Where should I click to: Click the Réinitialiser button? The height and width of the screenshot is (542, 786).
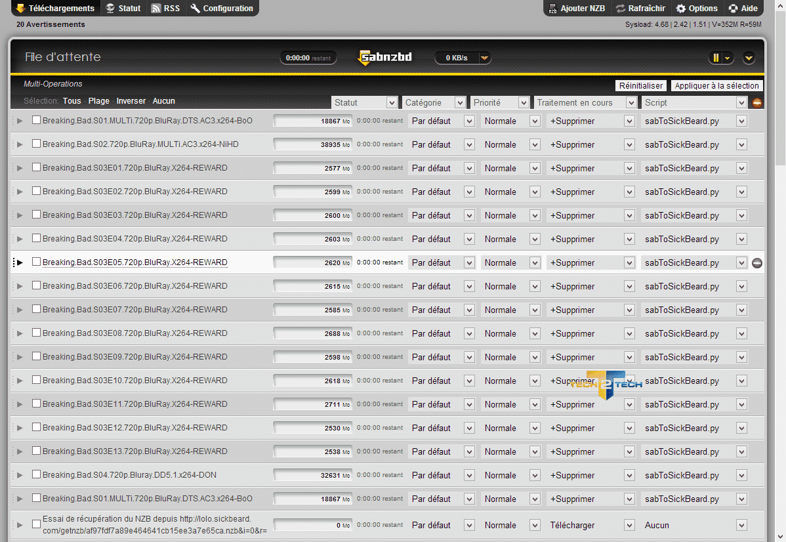pos(642,86)
